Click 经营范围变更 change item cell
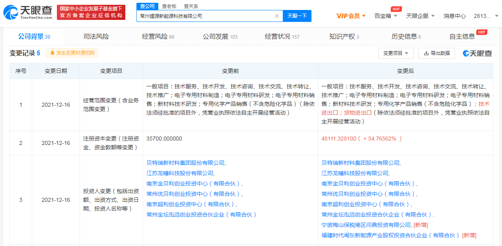This screenshot has height=246, width=502. pyautogui.click(x=111, y=105)
